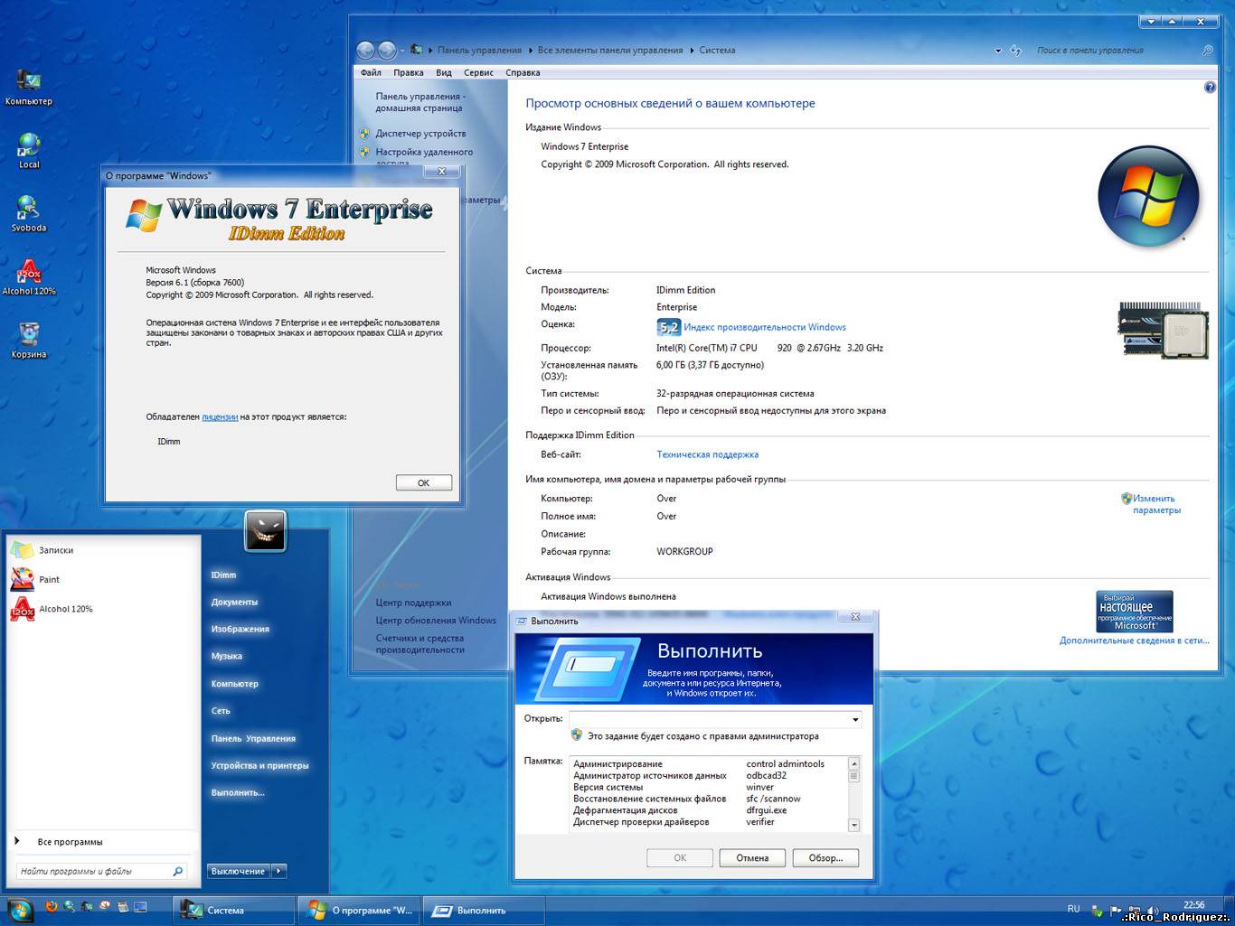
Task: Click the flip-windows monitor icon in quick launch
Action: 140,906
